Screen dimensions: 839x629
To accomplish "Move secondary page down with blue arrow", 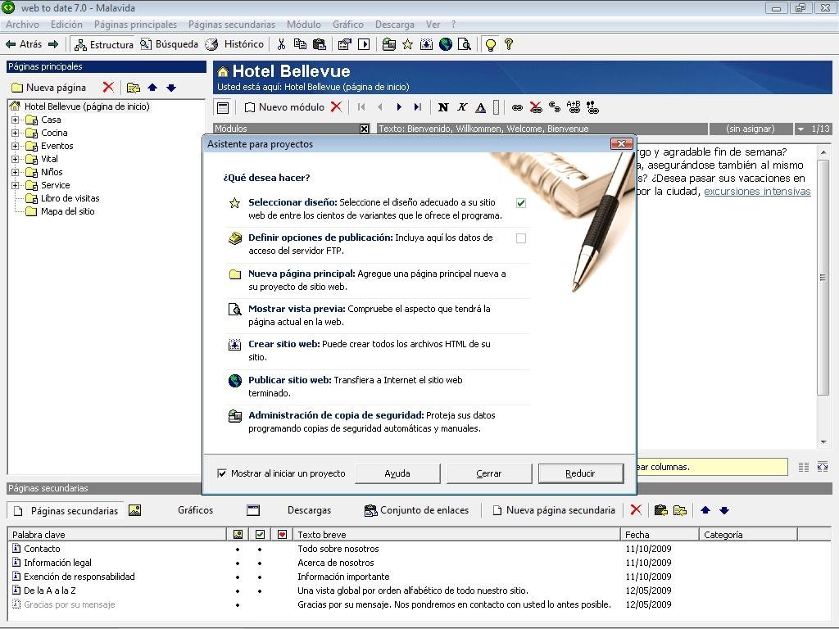I will point(724,510).
